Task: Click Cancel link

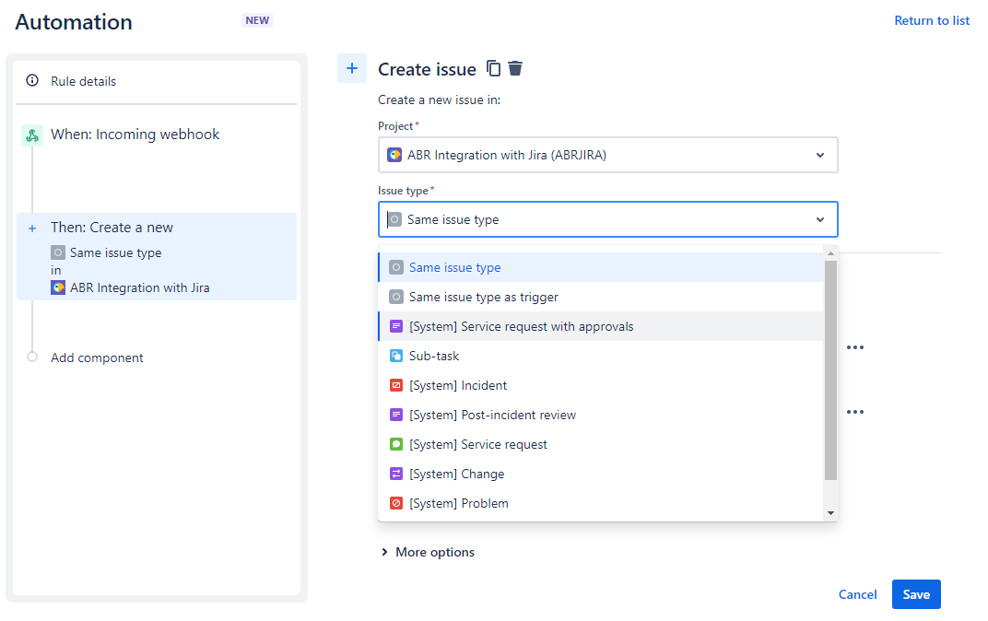Action: (x=857, y=594)
